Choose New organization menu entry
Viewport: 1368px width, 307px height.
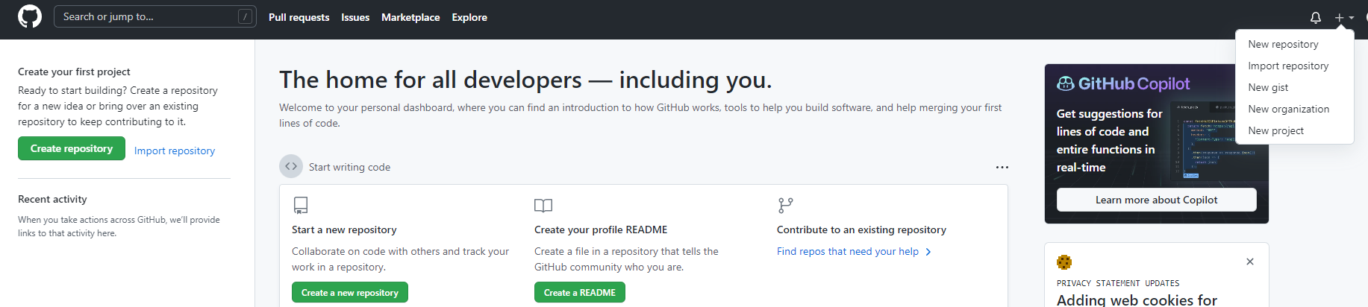(1294, 109)
